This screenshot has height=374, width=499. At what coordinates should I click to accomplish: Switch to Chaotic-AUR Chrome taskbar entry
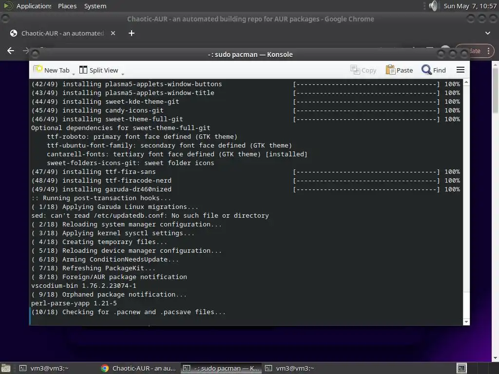[x=138, y=368]
